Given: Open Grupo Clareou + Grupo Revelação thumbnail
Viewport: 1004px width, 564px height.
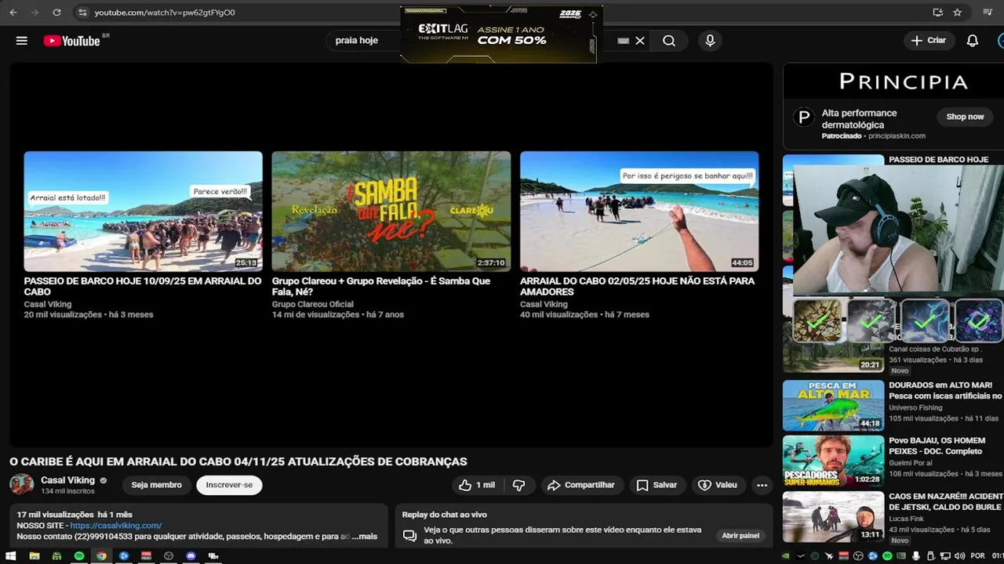Looking at the screenshot, I should tap(391, 211).
